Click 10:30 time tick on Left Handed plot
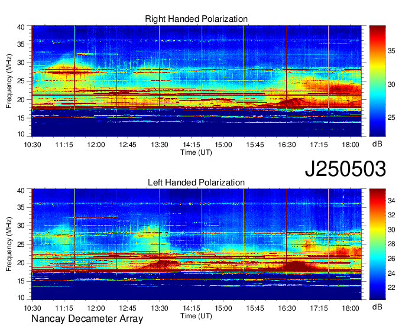The image size is (402, 326). tap(33, 308)
